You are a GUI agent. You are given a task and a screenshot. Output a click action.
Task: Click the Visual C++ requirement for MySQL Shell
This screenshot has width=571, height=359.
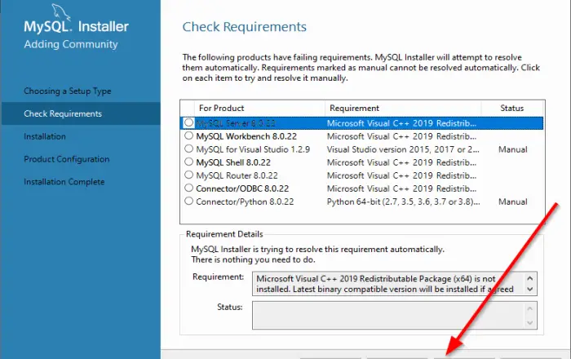(x=401, y=162)
